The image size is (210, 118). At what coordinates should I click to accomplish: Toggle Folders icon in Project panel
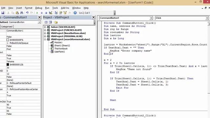click(x=56, y=22)
